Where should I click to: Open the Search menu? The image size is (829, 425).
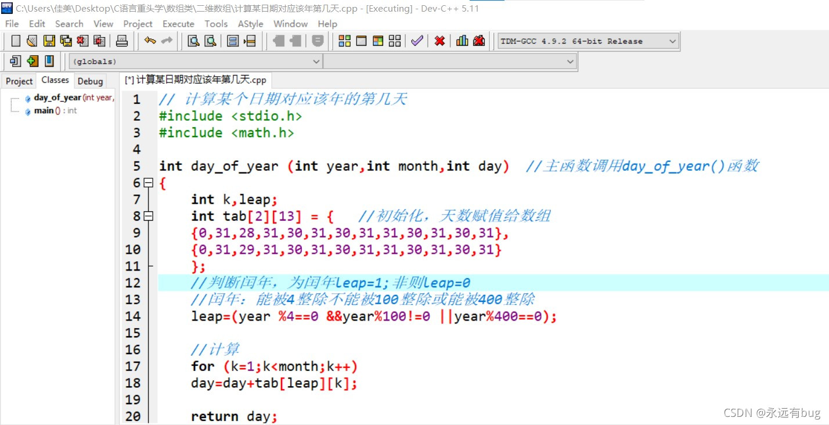coord(69,24)
